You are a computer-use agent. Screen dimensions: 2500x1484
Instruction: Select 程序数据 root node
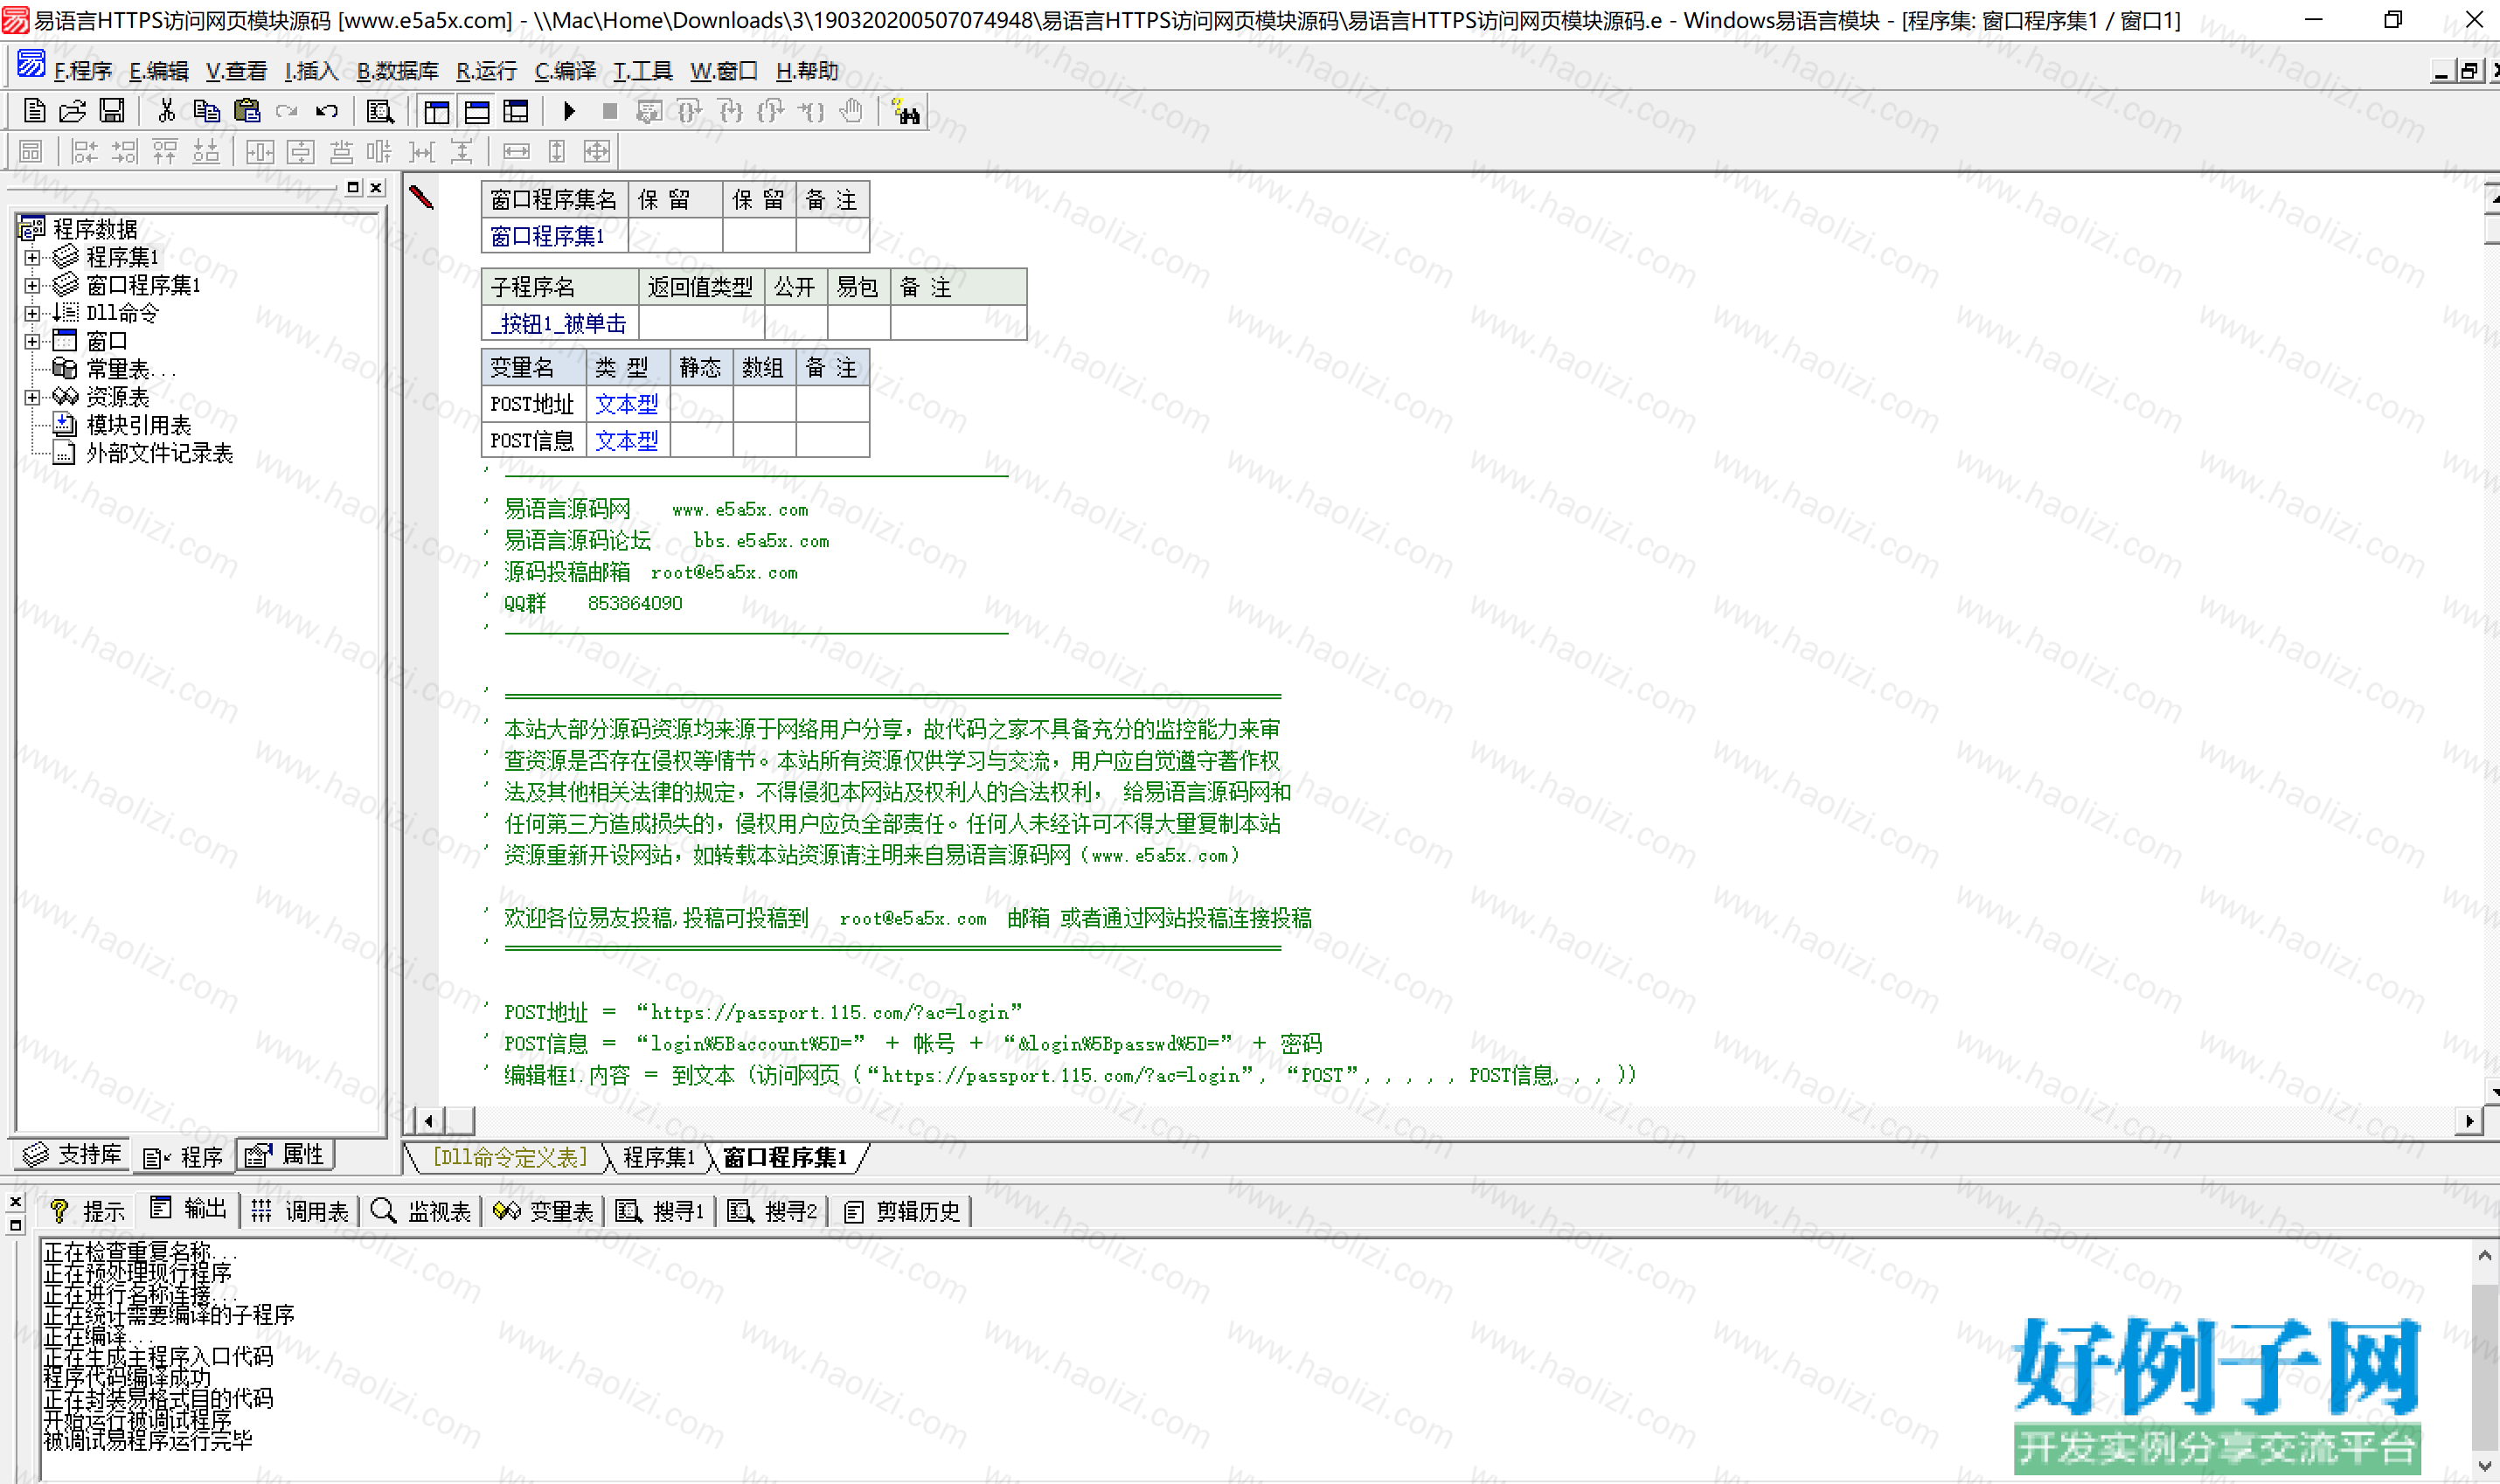coord(95,230)
